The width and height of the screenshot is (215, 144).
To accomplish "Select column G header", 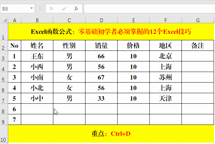I will [198, 20].
